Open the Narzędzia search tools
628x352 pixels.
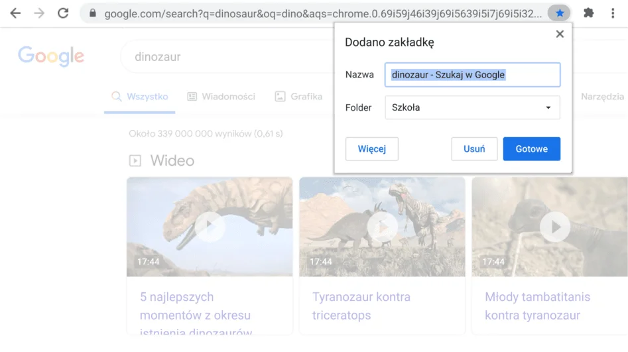(x=602, y=97)
